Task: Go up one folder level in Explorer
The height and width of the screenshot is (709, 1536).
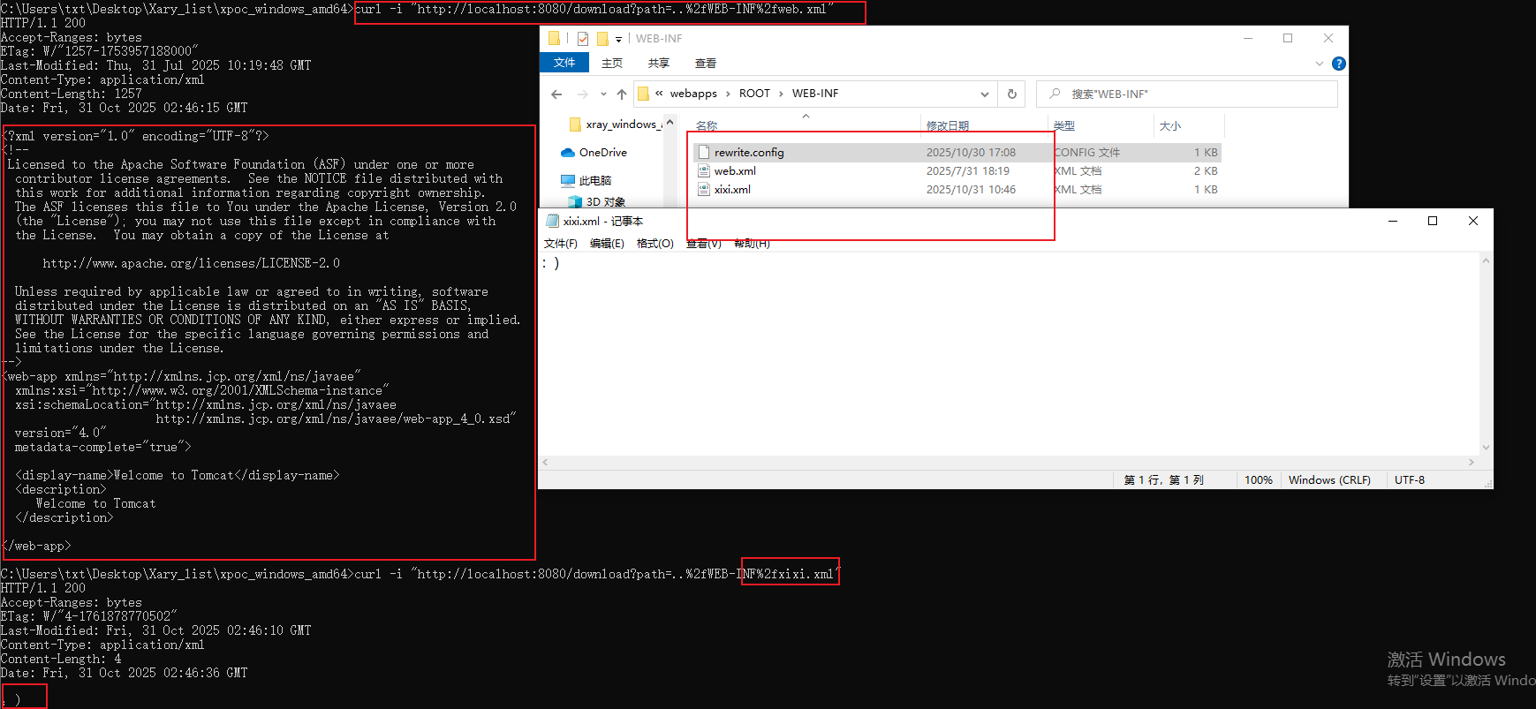Action: click(622, 94)
